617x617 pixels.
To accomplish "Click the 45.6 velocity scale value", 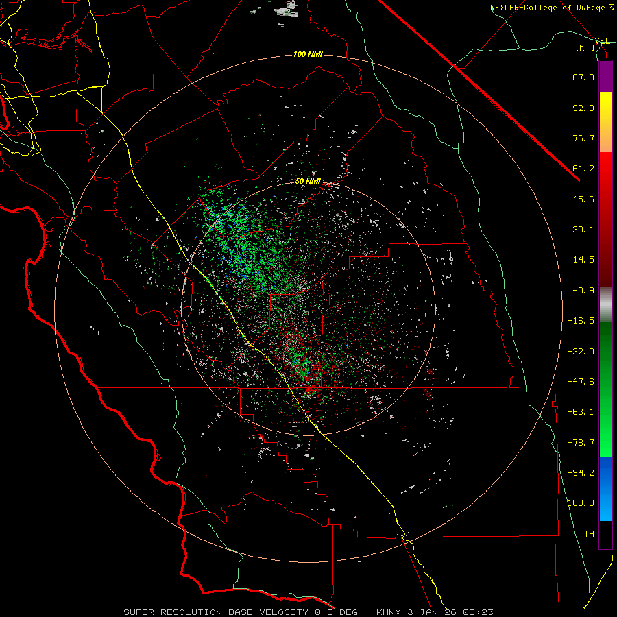I will point(583,199).
